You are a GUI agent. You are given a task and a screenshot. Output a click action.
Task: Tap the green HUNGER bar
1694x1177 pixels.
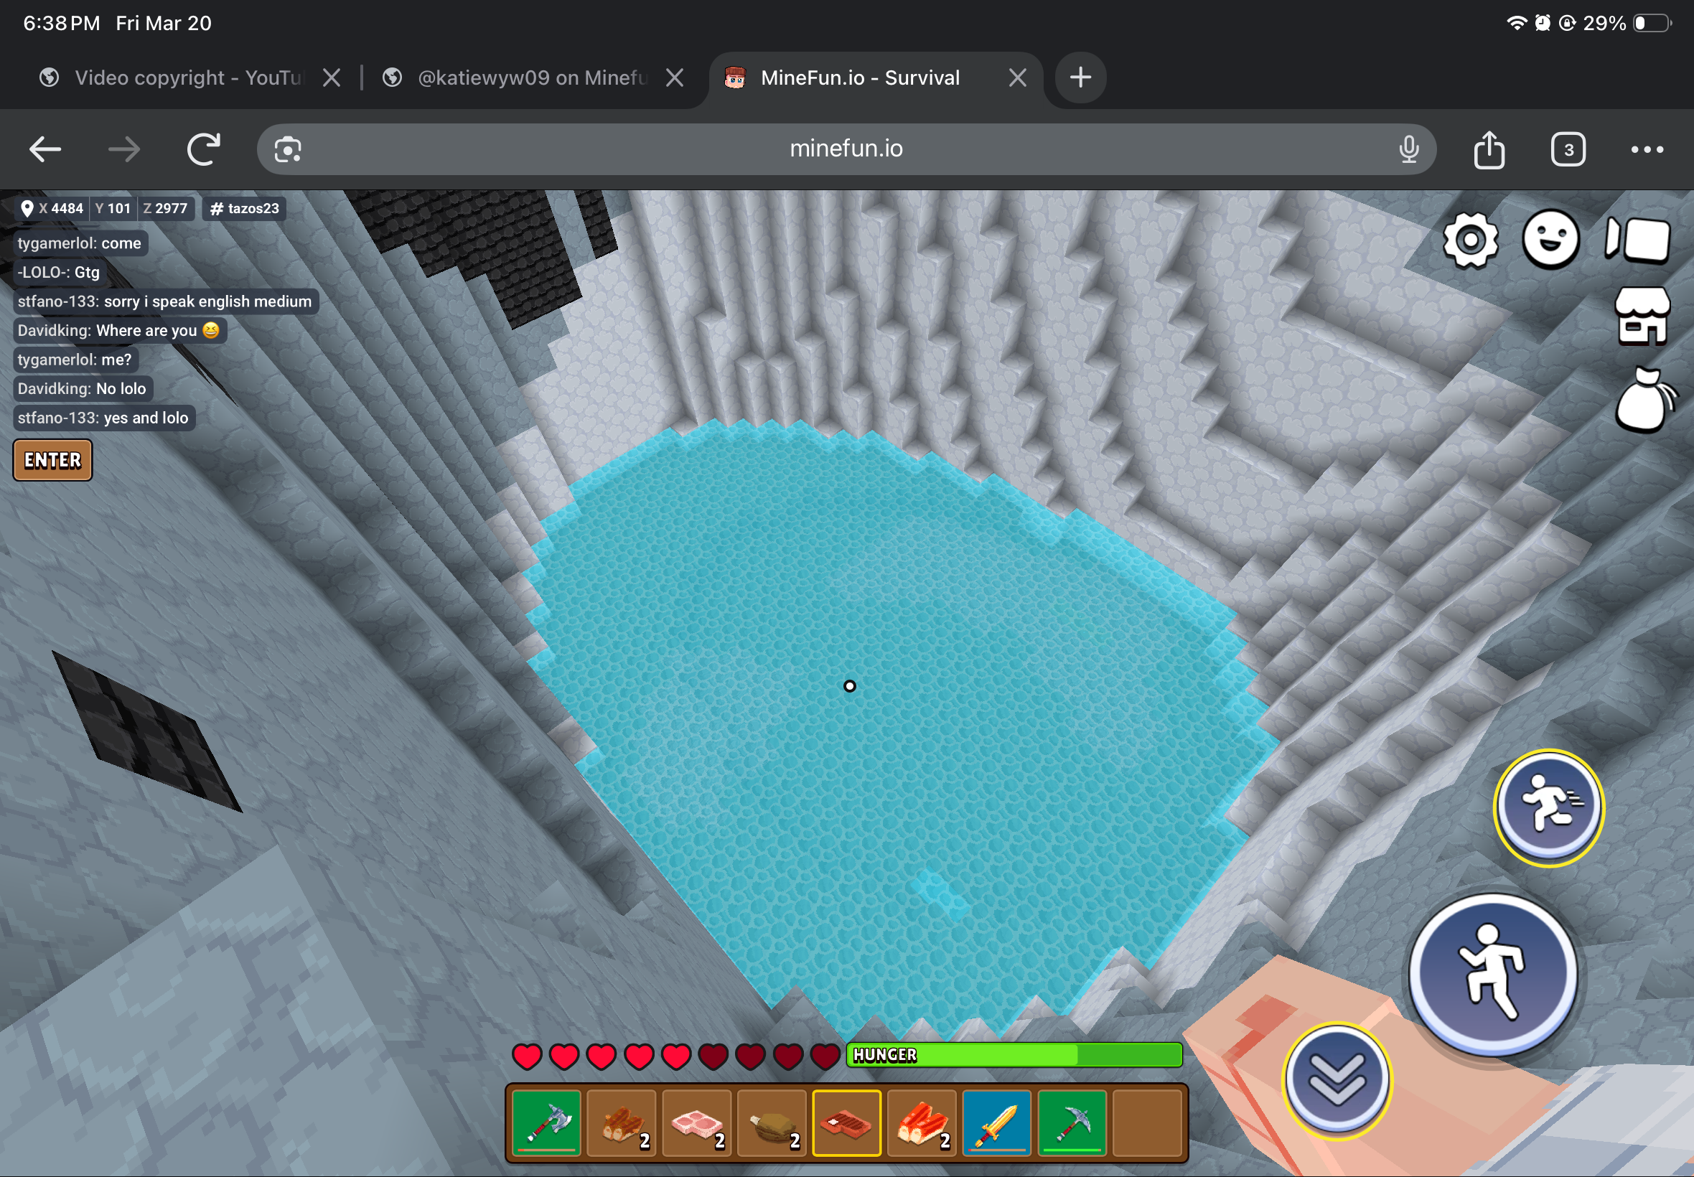coord(1014,1055)
